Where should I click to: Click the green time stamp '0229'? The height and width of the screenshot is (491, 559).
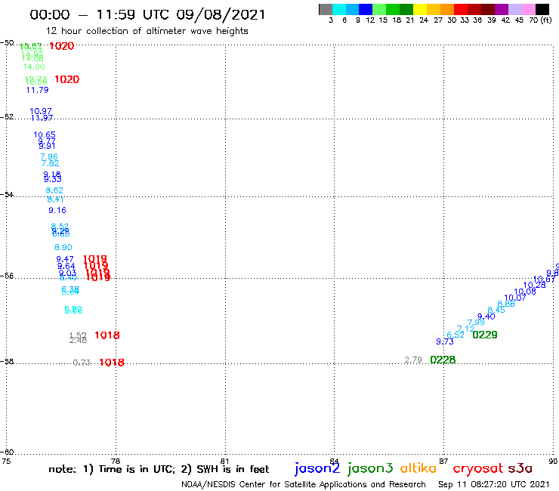tap(485, 335)
